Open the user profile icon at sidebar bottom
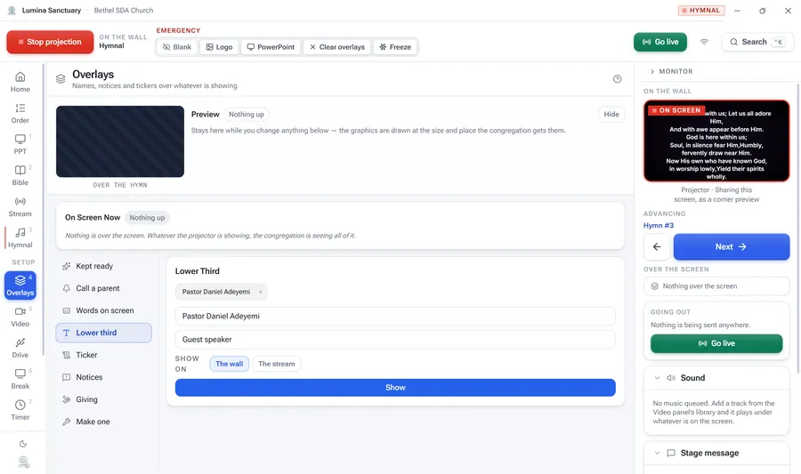 point(23,462)
